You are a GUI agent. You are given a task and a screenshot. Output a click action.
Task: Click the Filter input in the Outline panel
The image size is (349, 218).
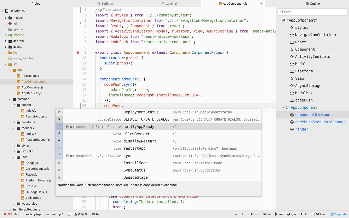312,12
